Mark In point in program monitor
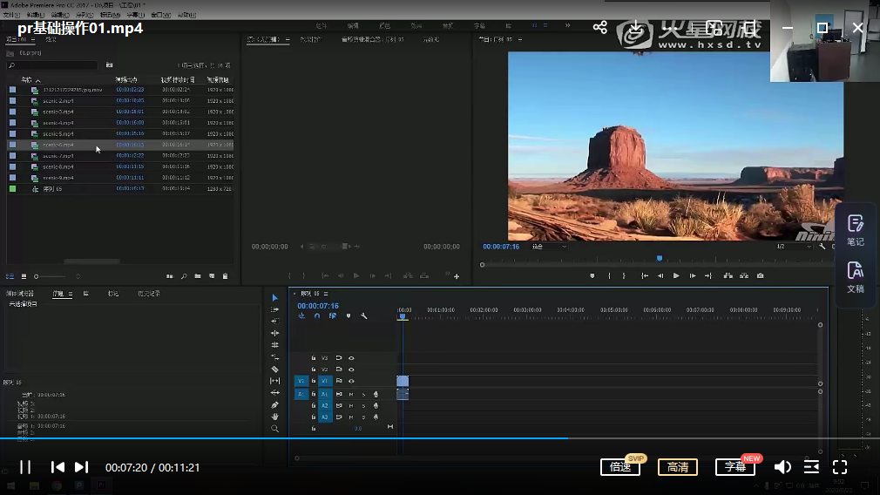The image size is (880, 495). click(x=609, y=275)
